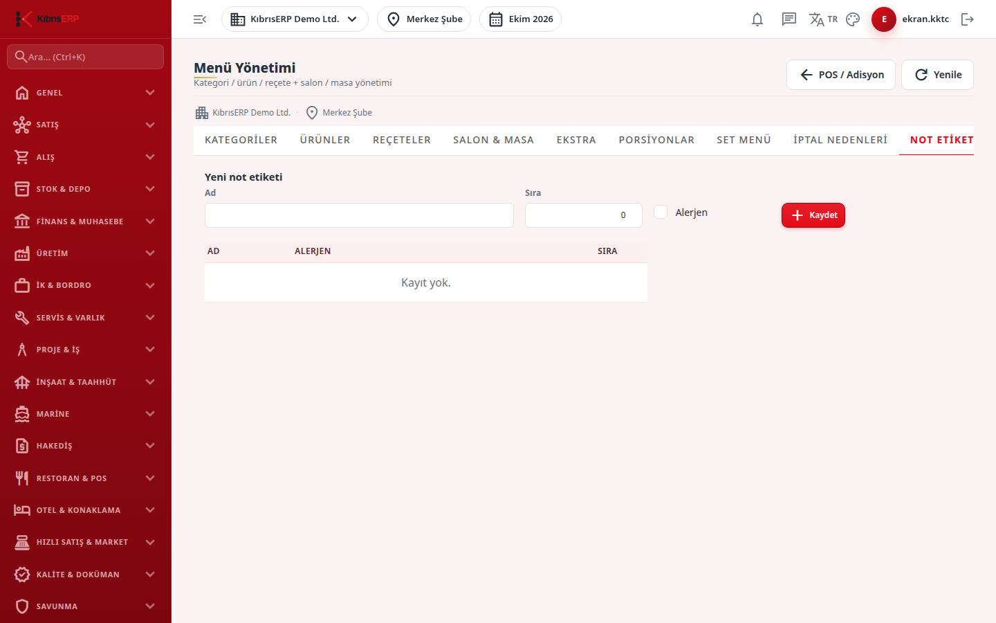This screenshot has width=996, height=623.
Task: Go back to POS / Adisyon
Action: click(841, 75)
